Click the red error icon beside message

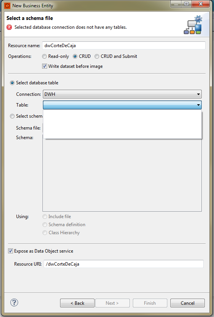[x=9, y=27]
